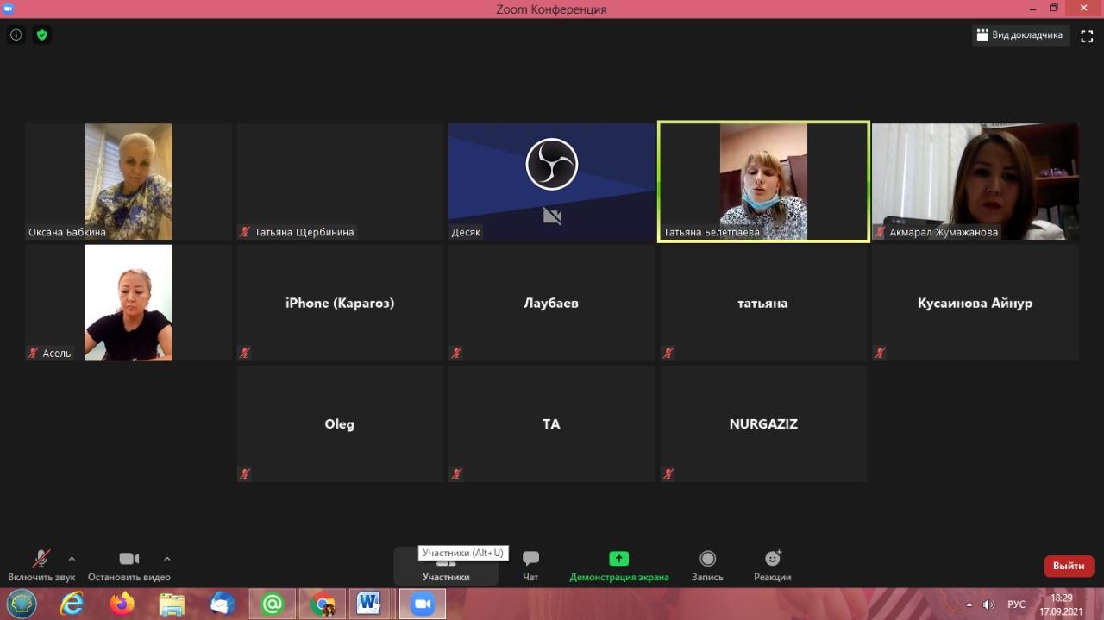Unmute microphone with Включить звук
Viewport: 1104px width, 620px height.
point(41,566)
